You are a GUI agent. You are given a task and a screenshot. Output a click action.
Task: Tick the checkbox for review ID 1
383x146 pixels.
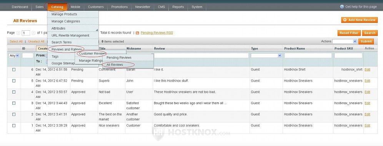pos(14,126)
